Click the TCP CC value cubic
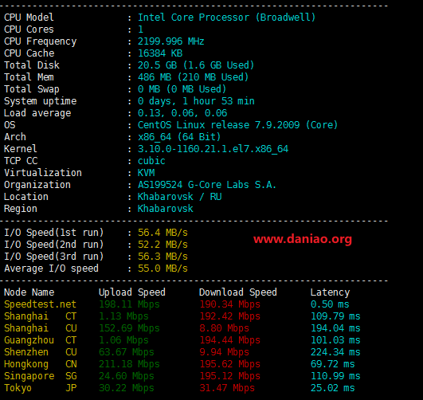423x400 pixels. pyautogui.click(x=151, y=161)
